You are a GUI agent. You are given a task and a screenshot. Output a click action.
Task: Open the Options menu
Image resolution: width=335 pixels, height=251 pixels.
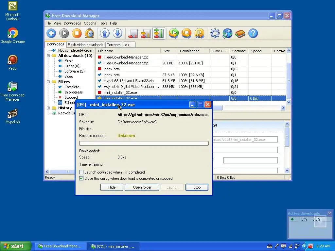point(90,23)
